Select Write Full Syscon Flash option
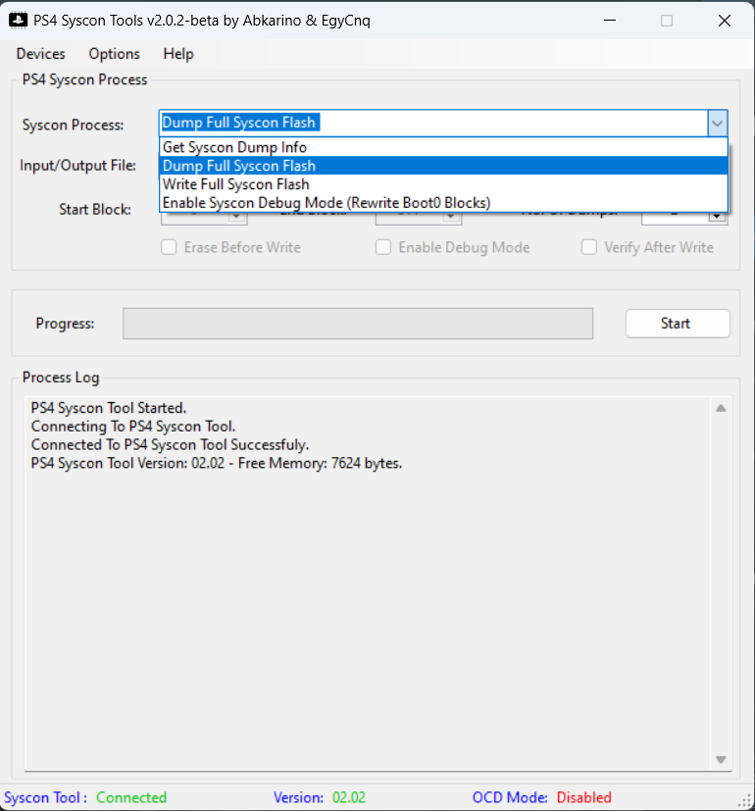This screenshot has height=811, width=755. click(x=444, y=184)
